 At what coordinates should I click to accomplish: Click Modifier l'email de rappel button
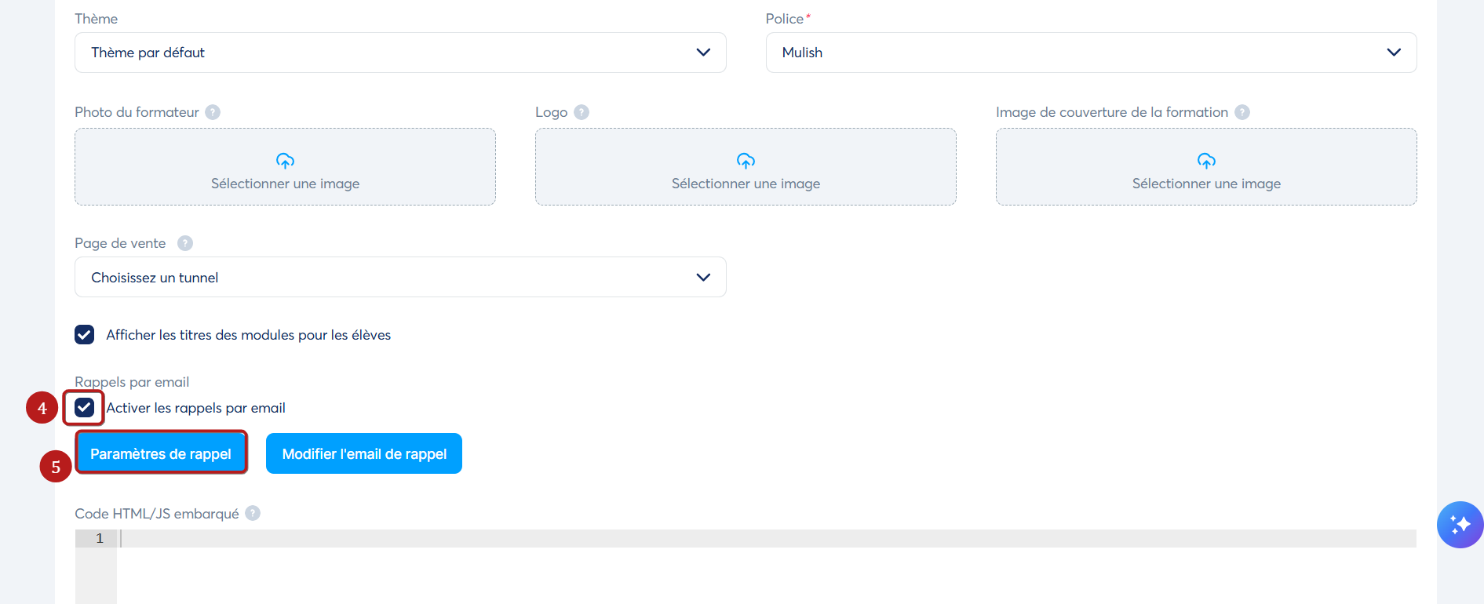pos(364,453)
